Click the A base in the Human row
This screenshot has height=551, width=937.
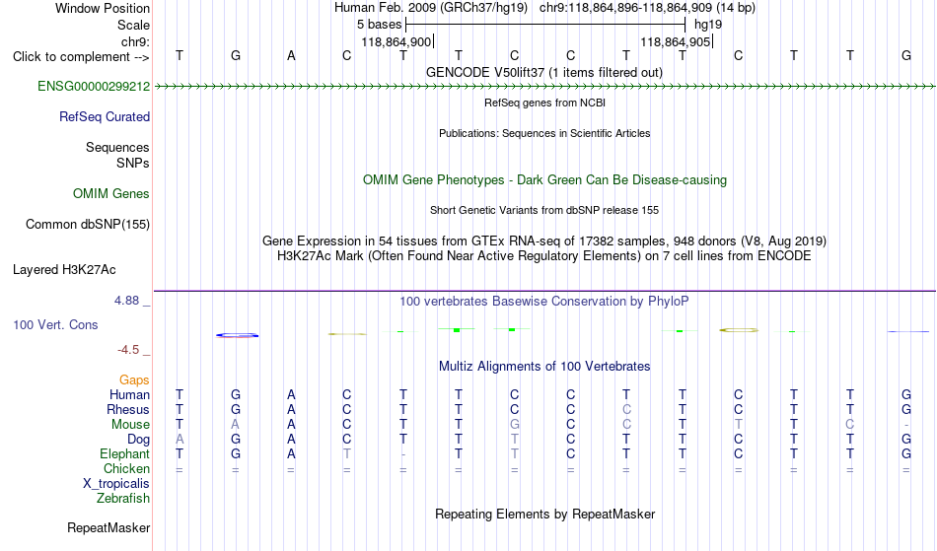click(291, 395)
